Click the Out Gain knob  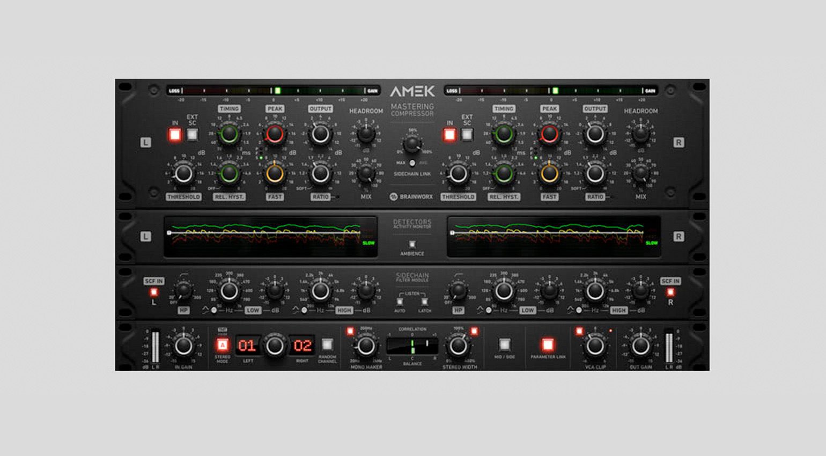click(x=640, y=346)
